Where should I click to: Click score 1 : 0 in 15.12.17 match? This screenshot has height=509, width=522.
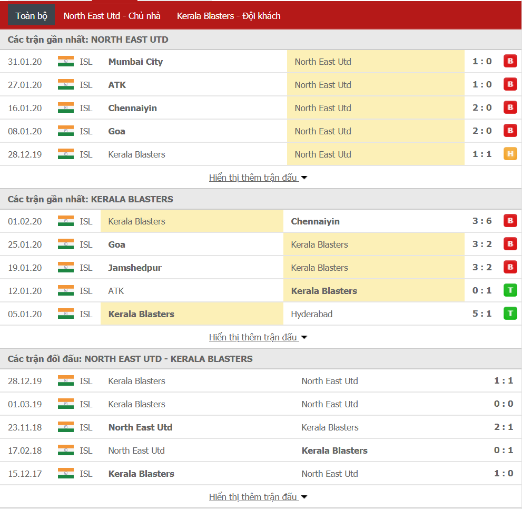pyautogui.click(x=504, y=473)
